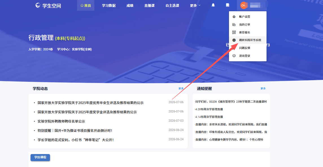
Task: Click the gear icon beside 跳转实践环节系统
Action: tap(234, 40)
